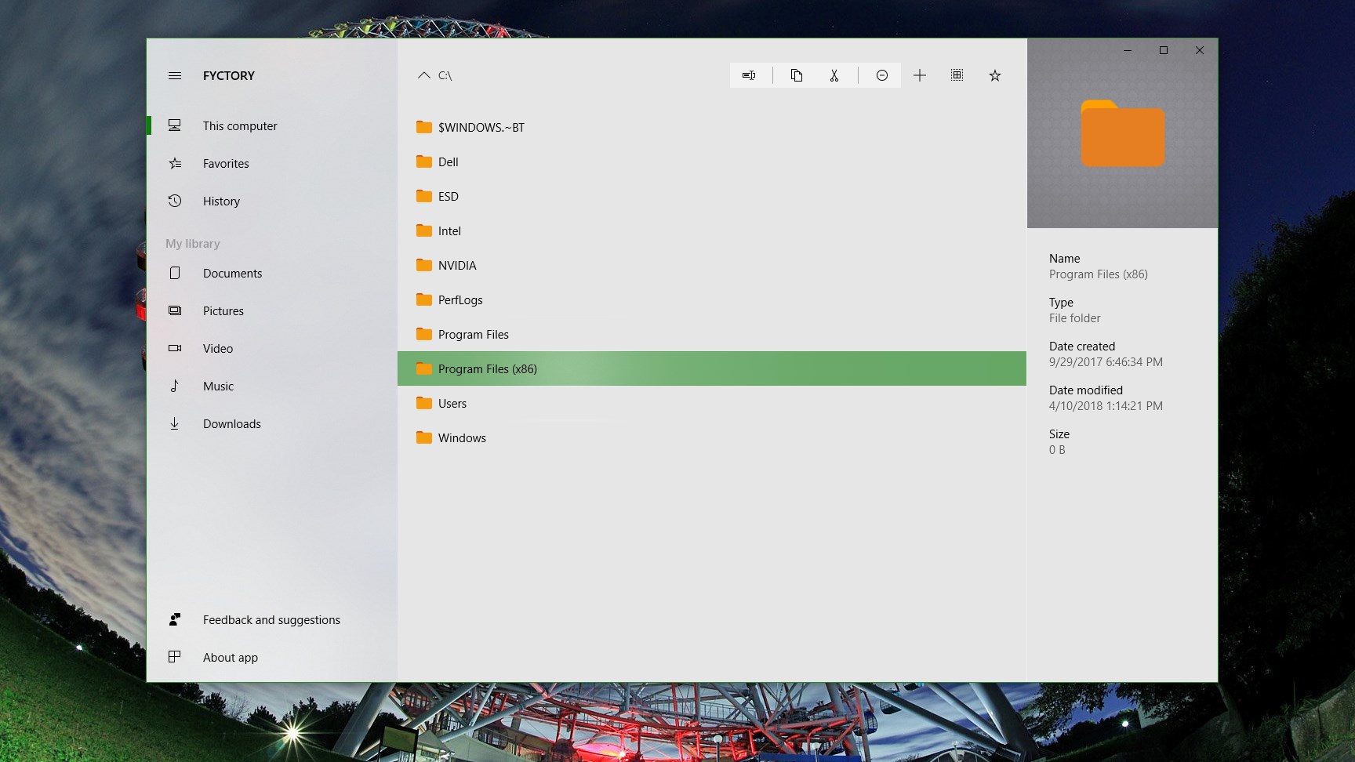The width and height of the screenshot is (1355, 762).
Task: Click the highlighted Program Files (x86) row
Action: 712,368
